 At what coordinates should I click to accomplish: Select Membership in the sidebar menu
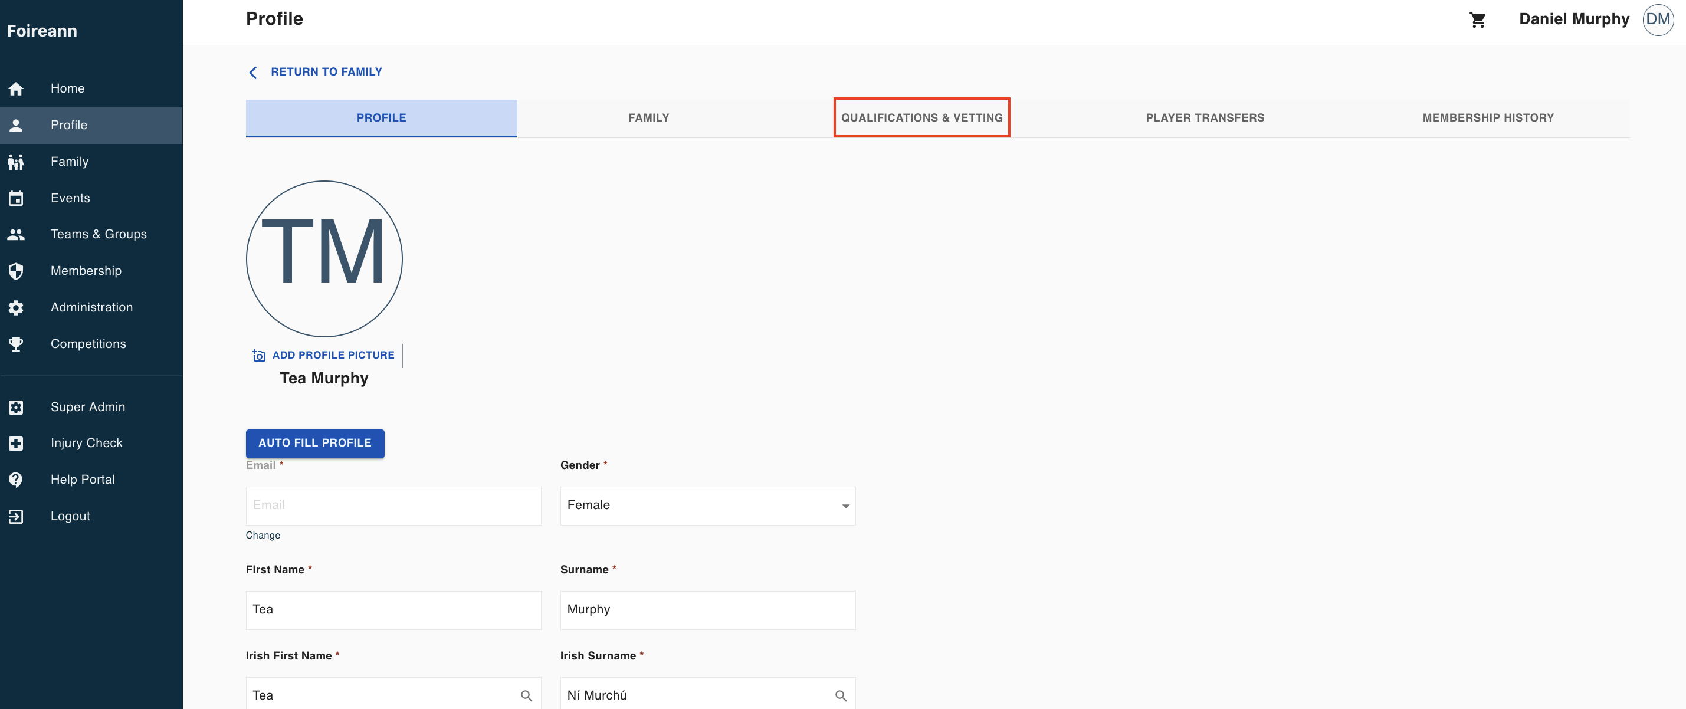click(x=91, y=271)
